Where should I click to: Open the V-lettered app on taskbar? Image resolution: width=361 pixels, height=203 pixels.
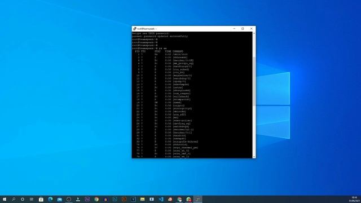[133, 199]
